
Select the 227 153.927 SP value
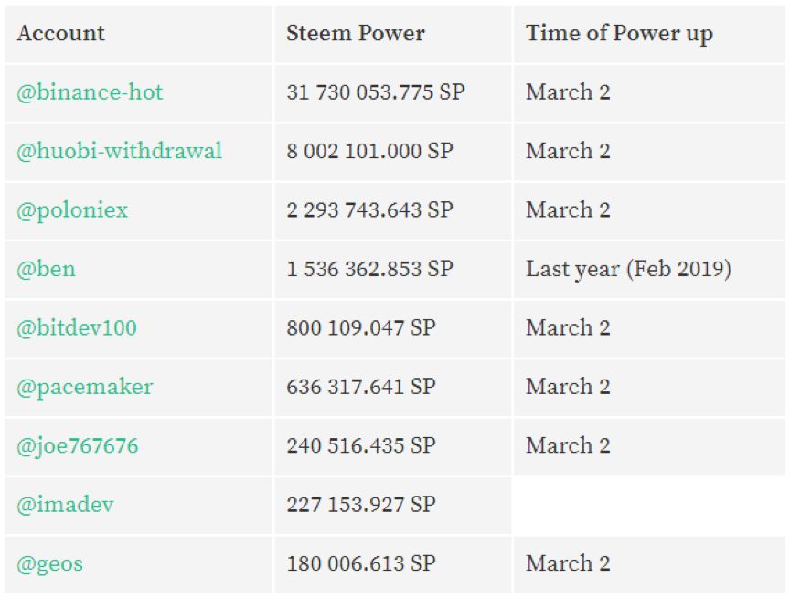tap(360, 504)
